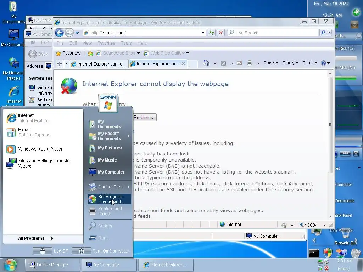Image resolution: width=363 pixels, height=272 pixels.
Task: Switch to Device Manager taskbar button
Action: coord(52,265)
